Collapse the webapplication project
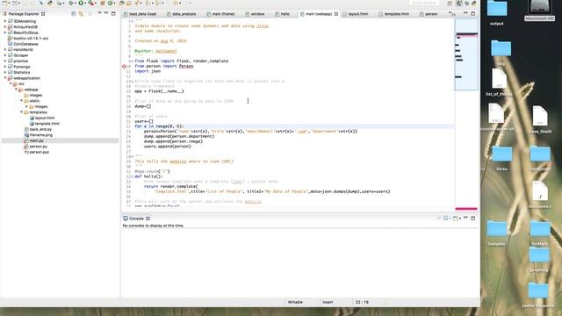Screen dimensions: 562x316 (5, 78)
